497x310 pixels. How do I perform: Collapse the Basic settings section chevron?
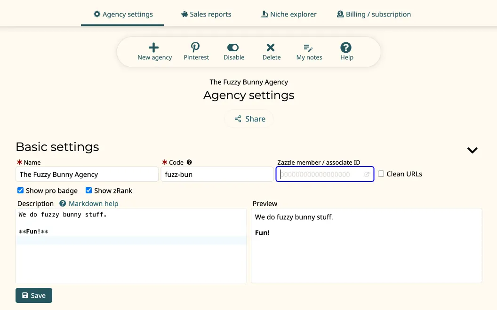click(x=472, y=150)
